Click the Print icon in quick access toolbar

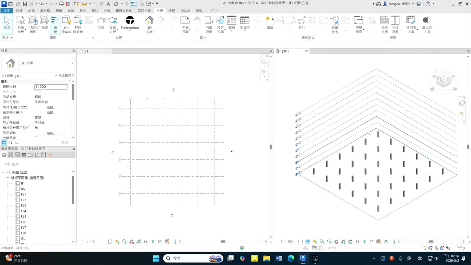click(x=61, y=4)
